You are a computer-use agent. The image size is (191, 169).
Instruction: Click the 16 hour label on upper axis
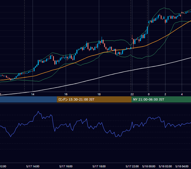tap(66, 94)
